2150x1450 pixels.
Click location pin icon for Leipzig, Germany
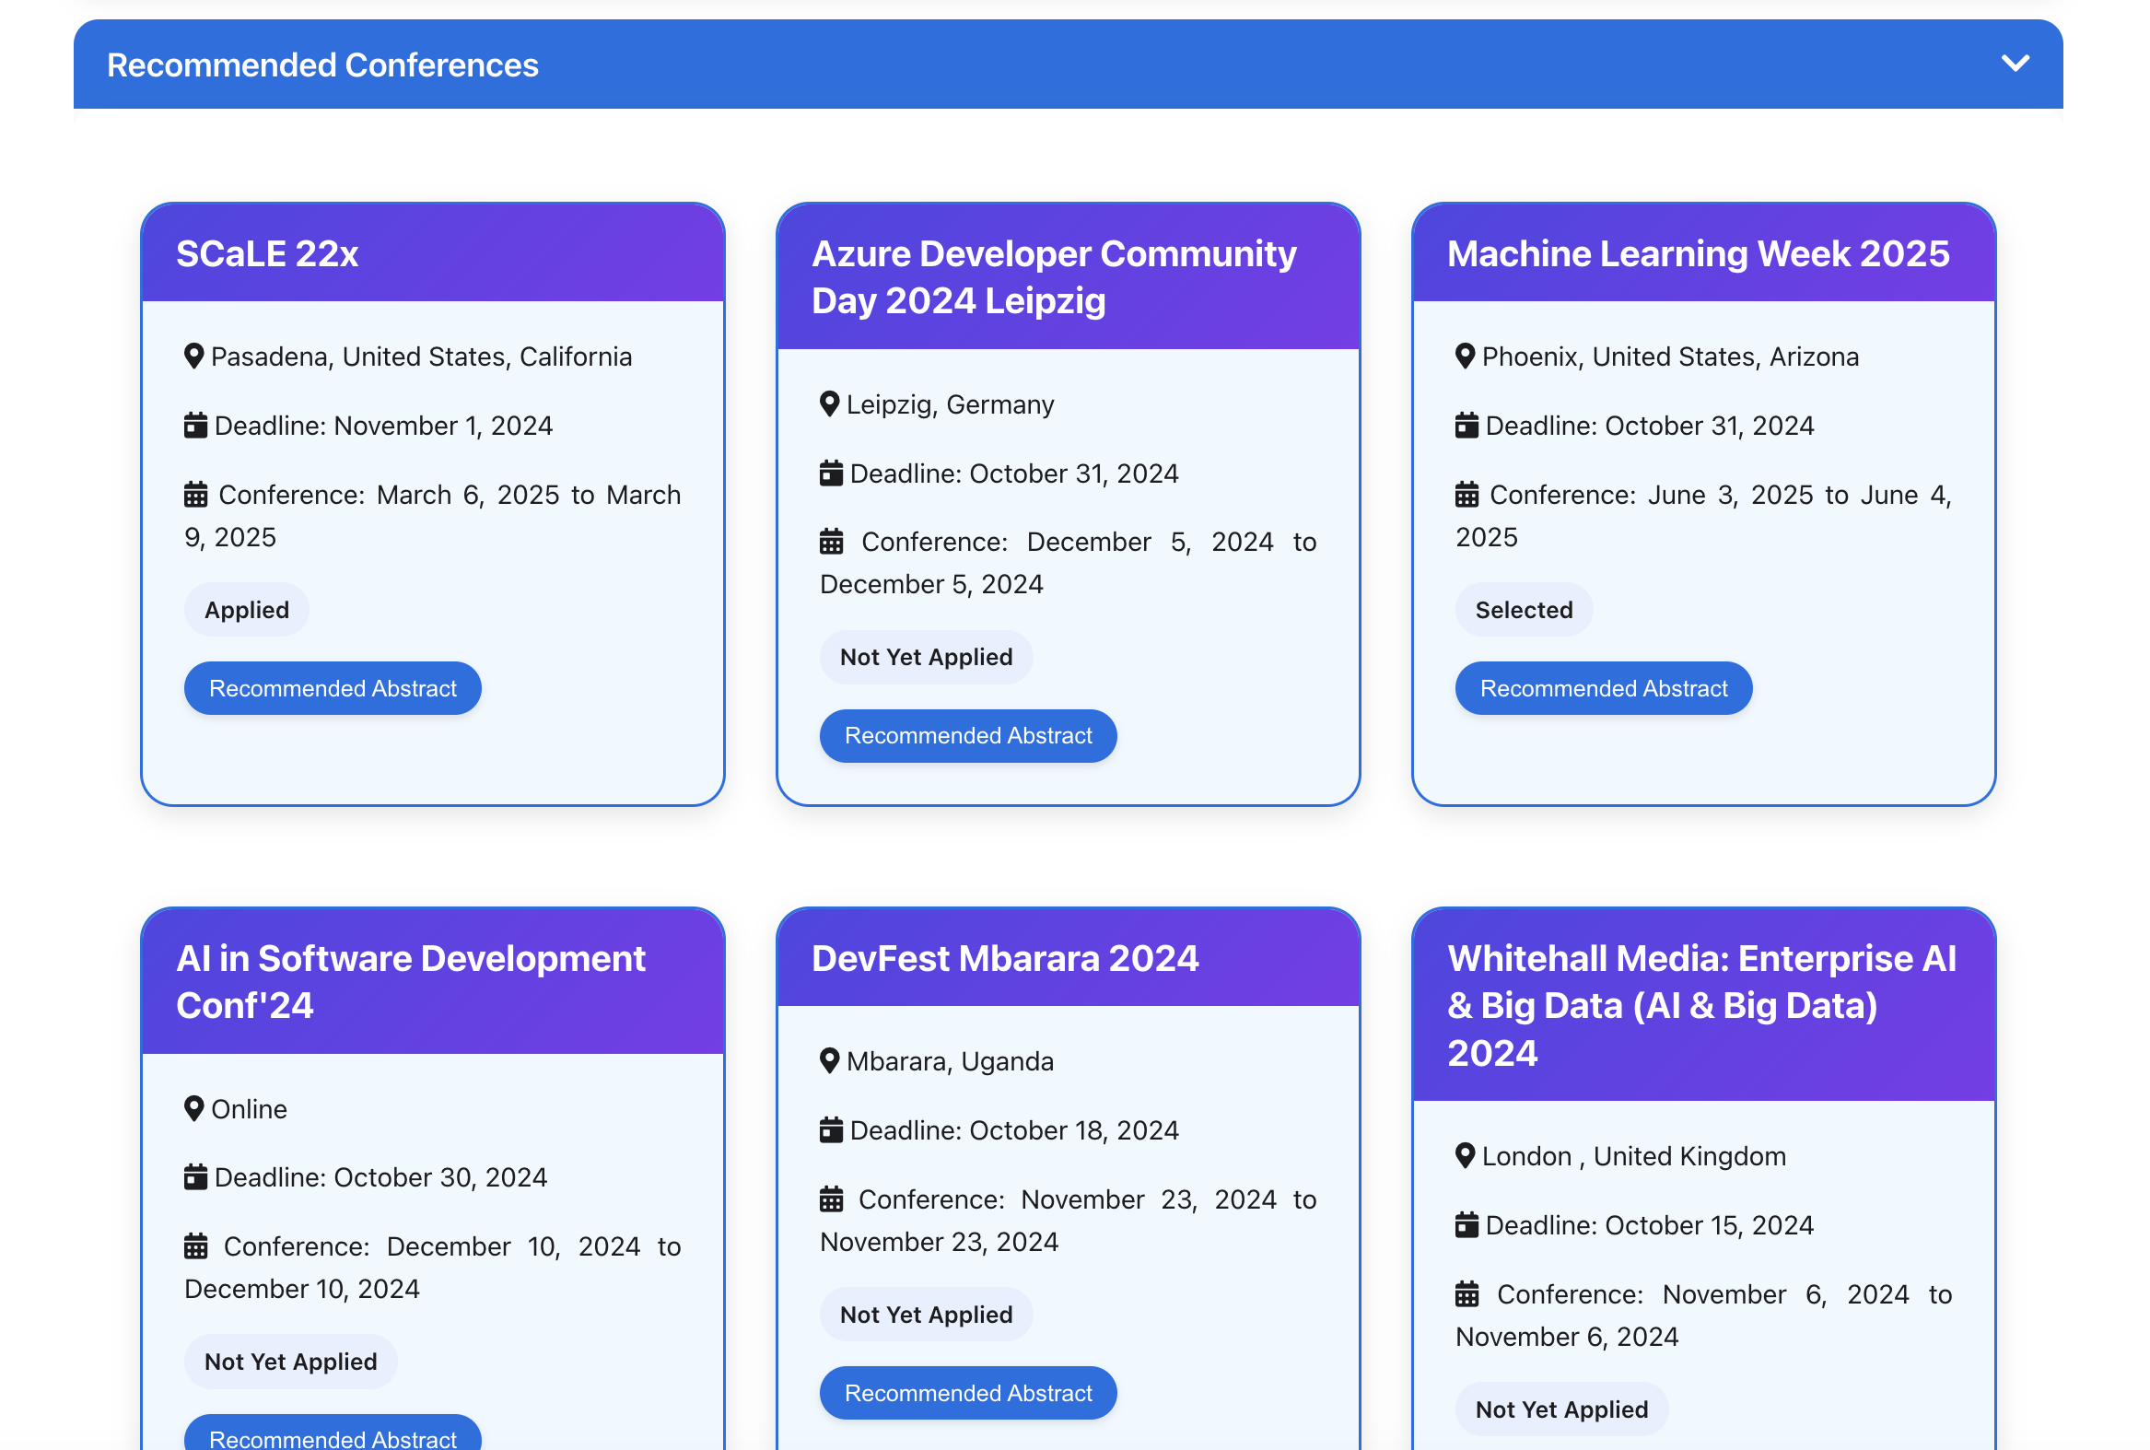pyautogui.click(x=829, y=404)
